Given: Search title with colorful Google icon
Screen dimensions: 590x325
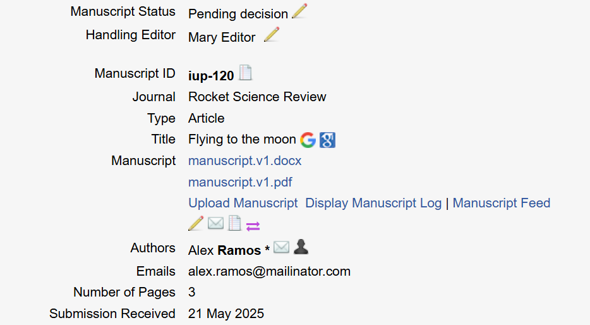Looking at the screenshot, I should point(308,140).
